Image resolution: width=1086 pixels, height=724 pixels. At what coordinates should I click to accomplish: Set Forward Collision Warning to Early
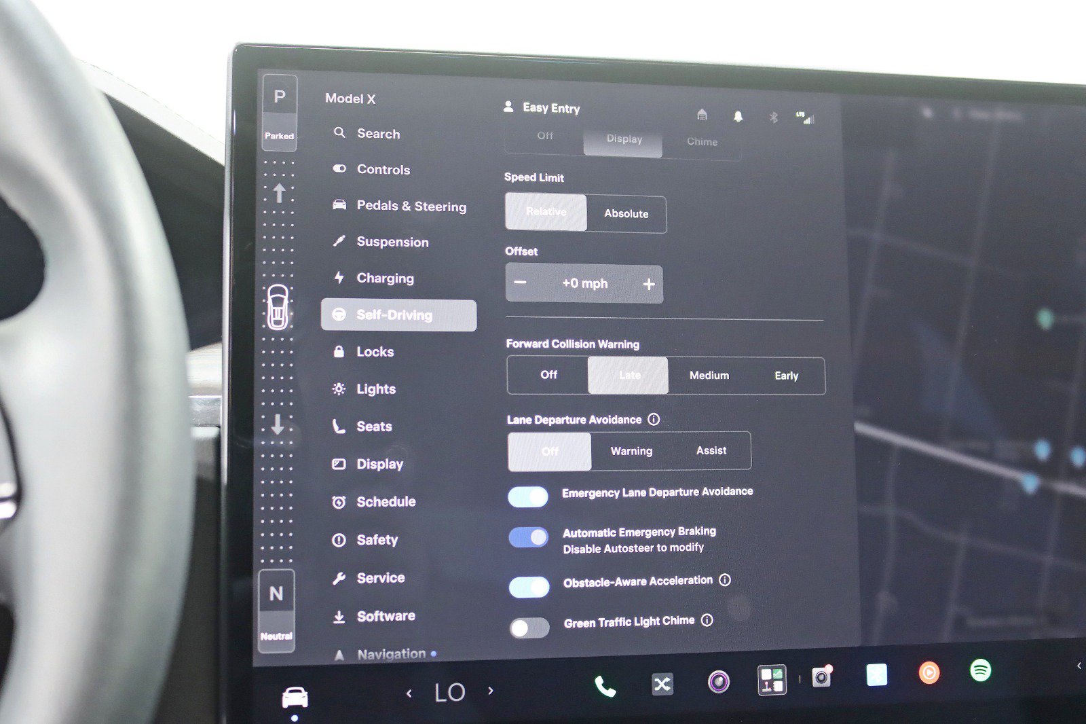786,376
